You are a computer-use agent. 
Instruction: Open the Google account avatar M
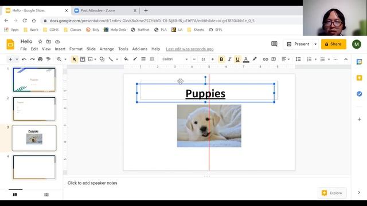coord(357,44)
